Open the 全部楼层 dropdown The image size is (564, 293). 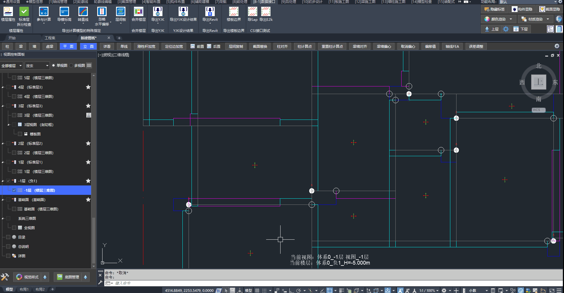[x=11, y=66]
